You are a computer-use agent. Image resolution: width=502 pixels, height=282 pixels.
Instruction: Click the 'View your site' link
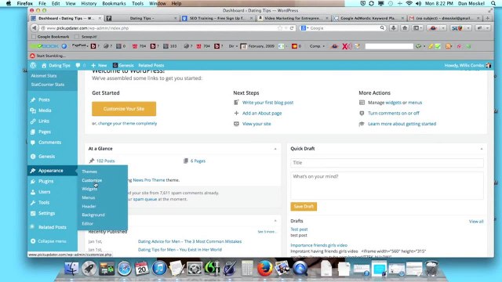tap(256, 124)
